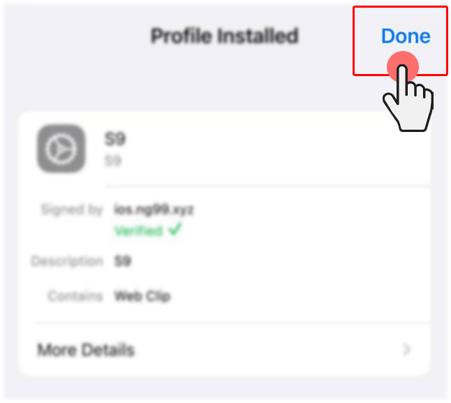This screenshot has height=403, width=451.
Task: Click the gray S9 subtitle under profile name
Action: (x=113, y=161)
